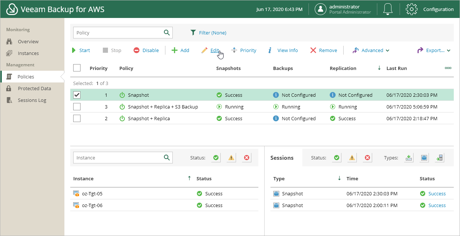This screenshot has height=236, width=460.
Task: Sort sessions by the Time column
Action: [x=352, y=178]
